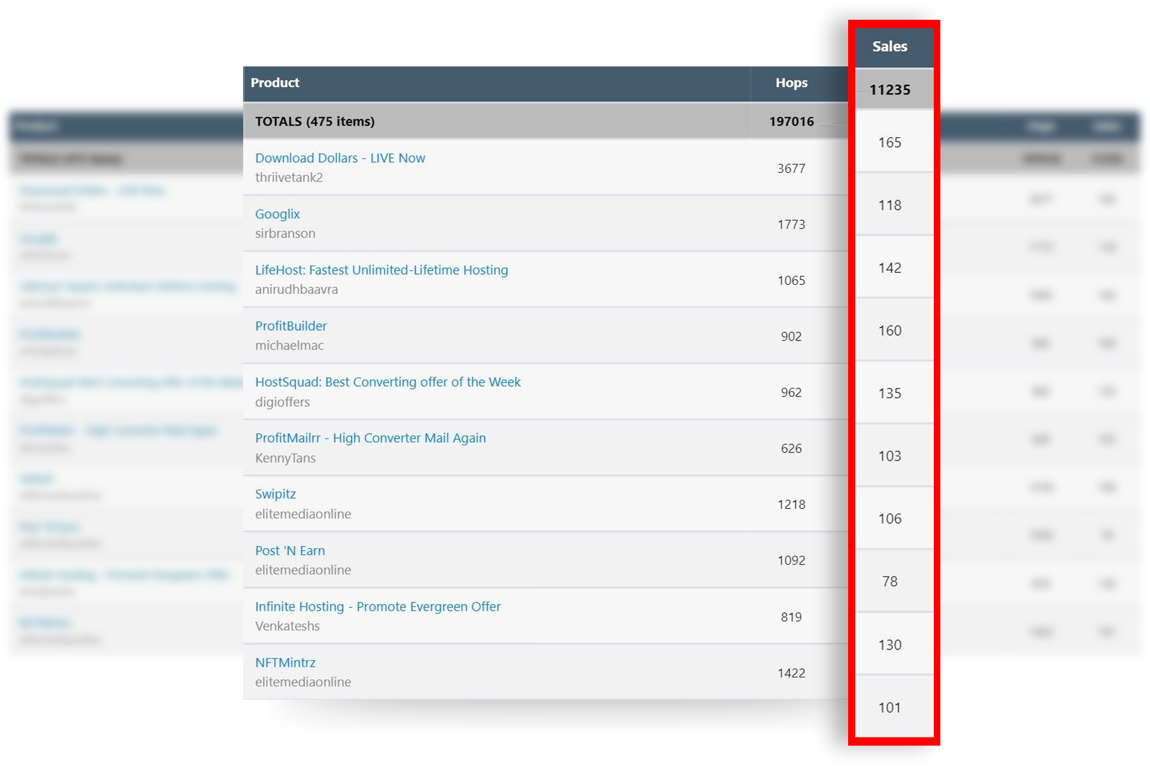This screenshot has height=766, width=1150.
Task: Sort by the Hops column header
Action: click(791, 83)
